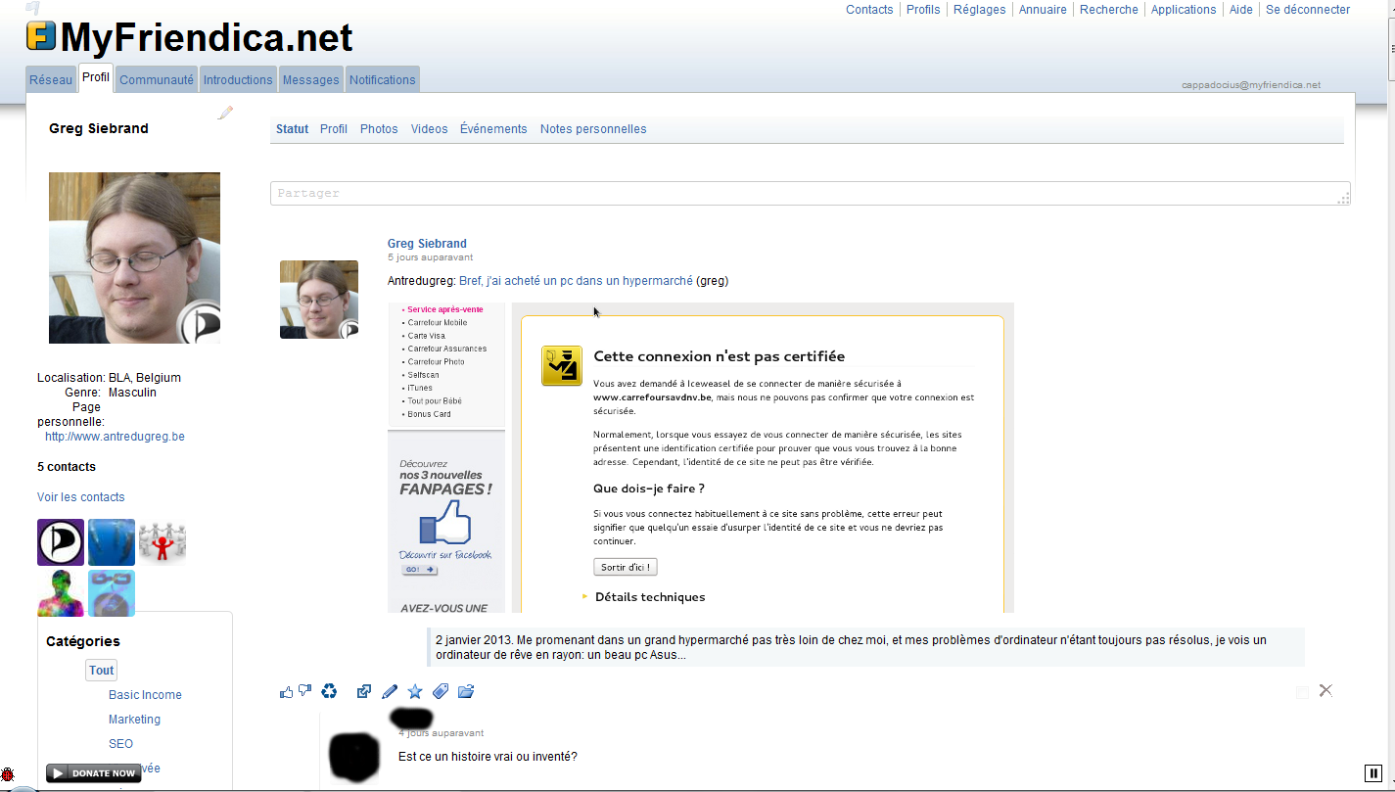Select the Statut profile sub-tab
The image size is (1395, 792).
(x=292, y=129)
